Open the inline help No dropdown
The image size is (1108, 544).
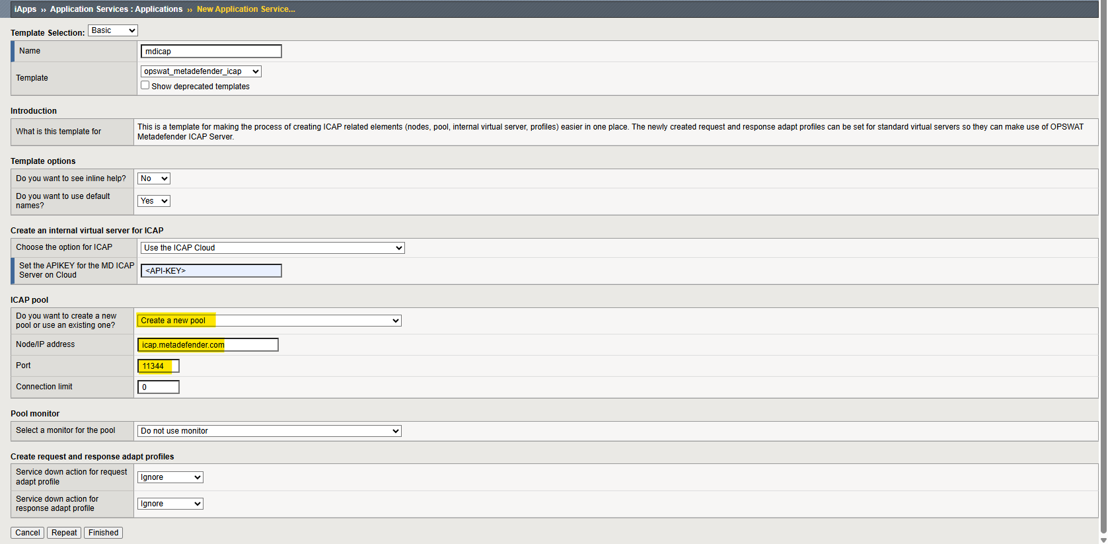tap(154, 178)
